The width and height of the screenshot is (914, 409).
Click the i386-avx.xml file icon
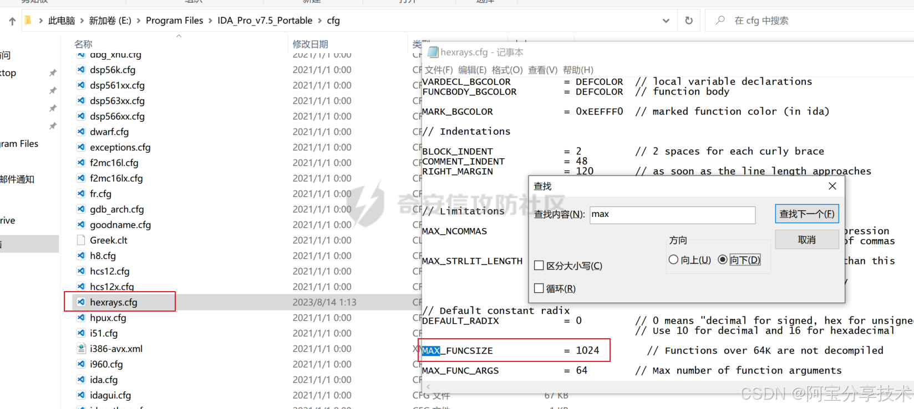pos(81,349)
